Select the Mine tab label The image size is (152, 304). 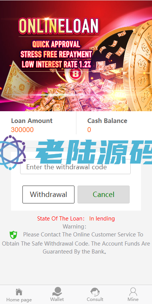coord(133,299)
